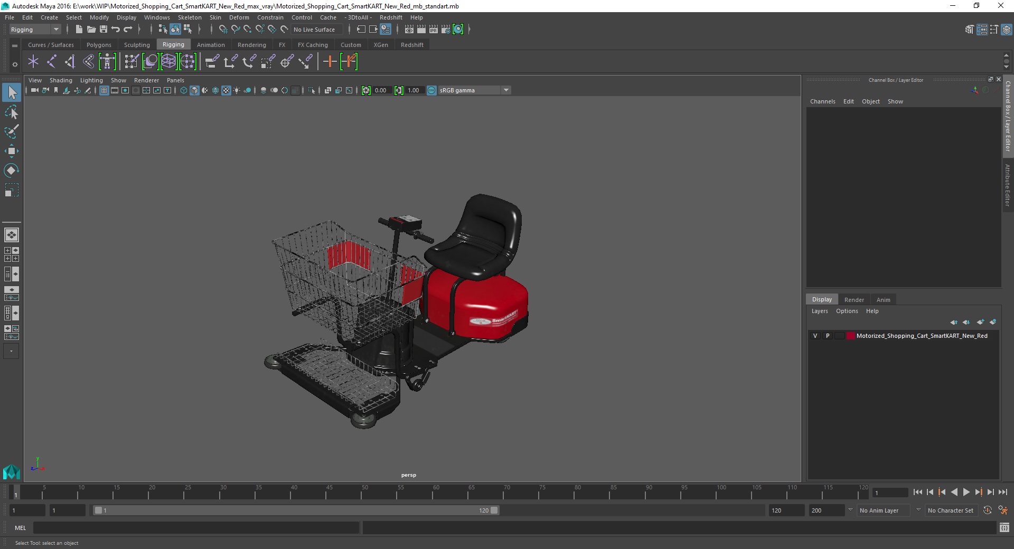Screen dimensions: 1014x549
Task: Open the Attribute Editor side tab
Action: (x=1008, y=185)
